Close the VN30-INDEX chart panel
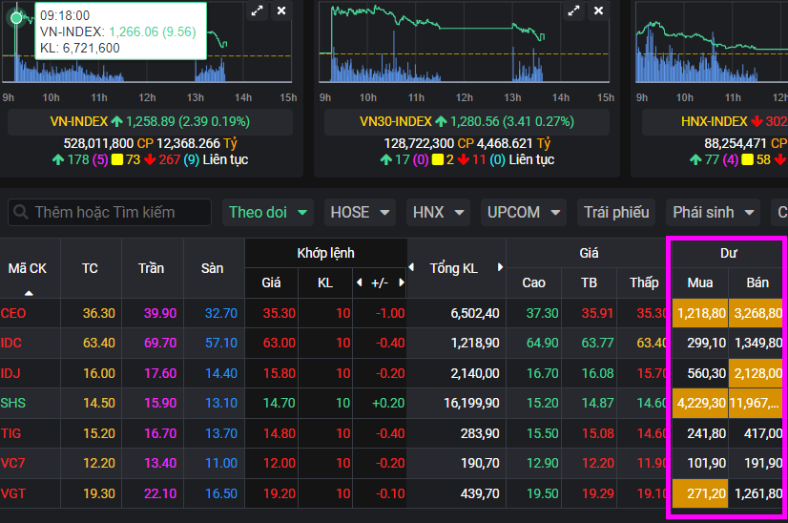 coord(598,10)
